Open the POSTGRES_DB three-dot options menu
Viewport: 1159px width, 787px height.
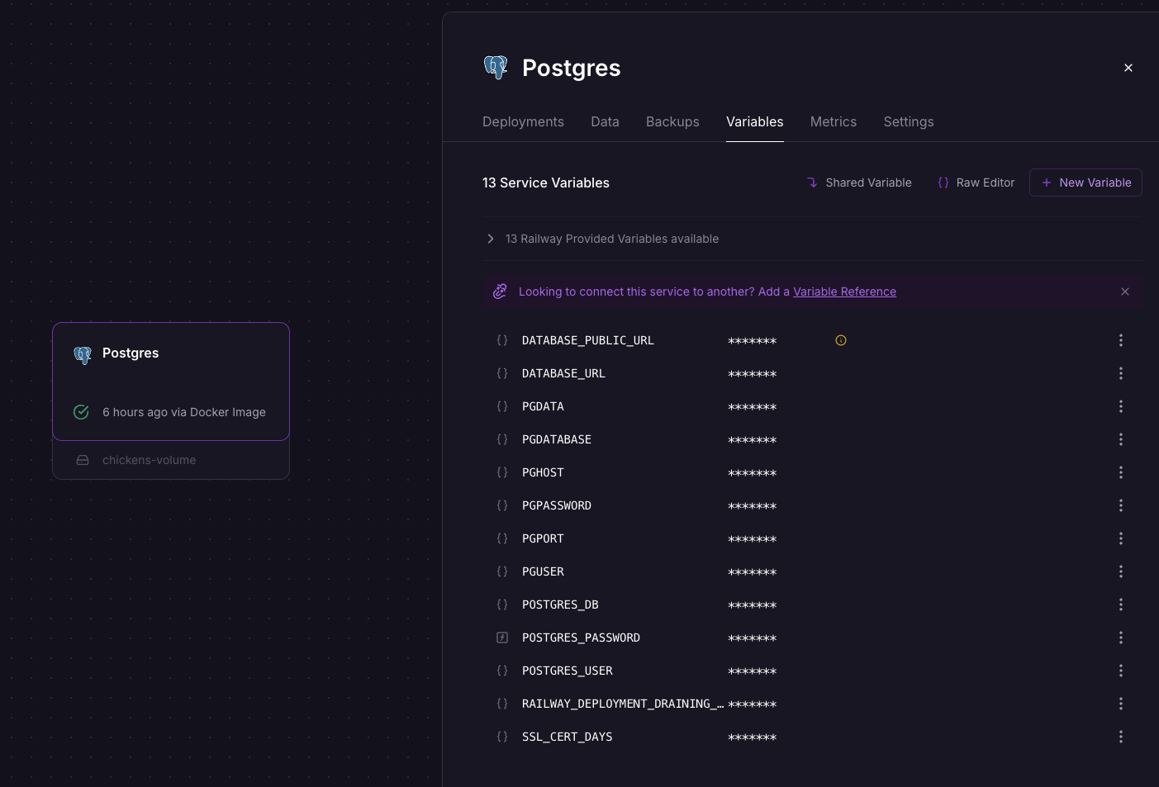1121,604
